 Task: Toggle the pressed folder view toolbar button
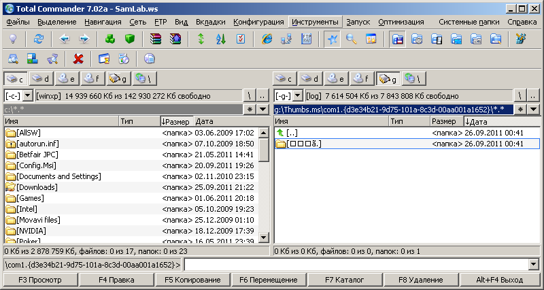tap(397, 39)
